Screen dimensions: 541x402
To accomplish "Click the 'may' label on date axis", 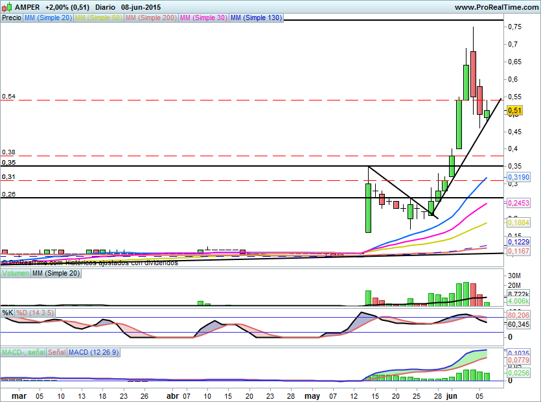I will [x=312, y=395].
